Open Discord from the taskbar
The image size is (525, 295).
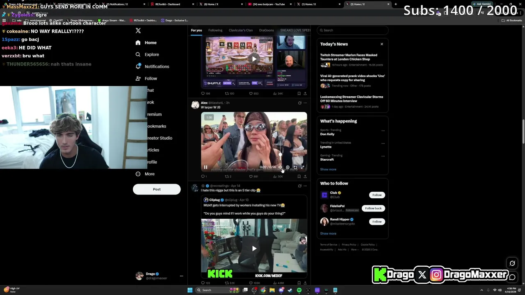click(281, 290)
